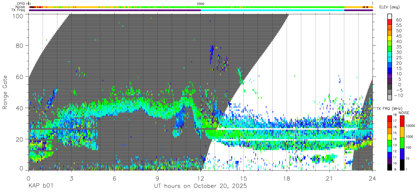The image size is (419, 193).
Task: Click the 40 tick on Range Gate axis
Action: pyautogui.click(x=20, y=108)
